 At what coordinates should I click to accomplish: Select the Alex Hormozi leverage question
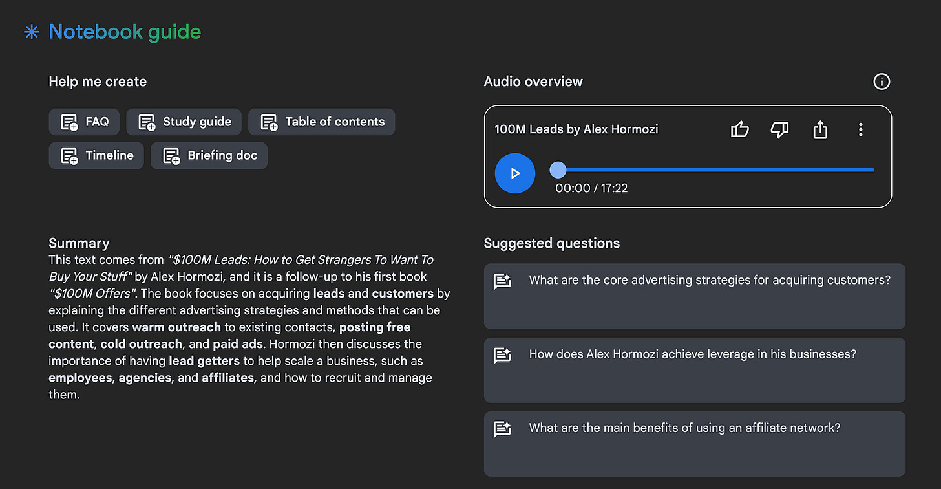click(692, 354)
